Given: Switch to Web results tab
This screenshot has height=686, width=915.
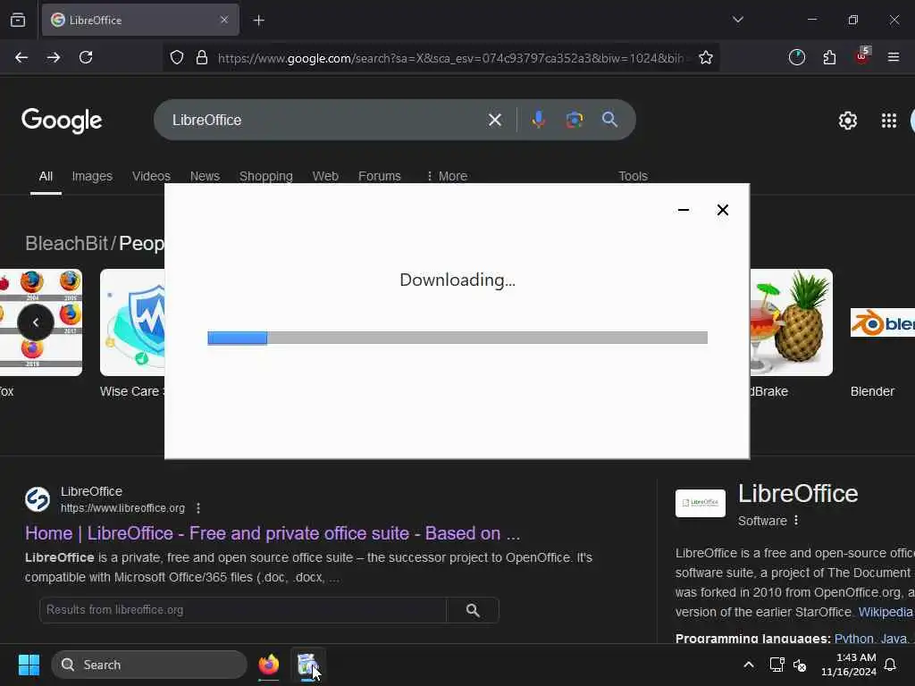Looking at the screenshot, I should [x=325, y=176].
